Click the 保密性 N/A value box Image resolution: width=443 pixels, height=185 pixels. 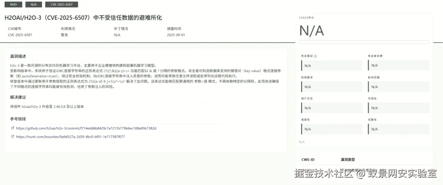(x=332, y=129)
